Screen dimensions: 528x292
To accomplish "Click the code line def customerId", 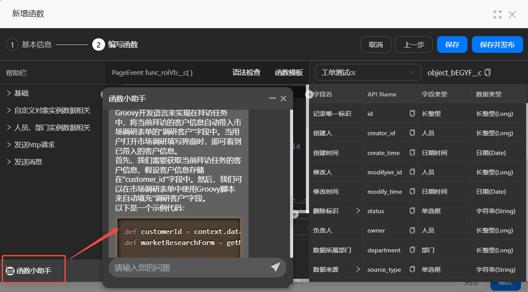I will point(182,232).
